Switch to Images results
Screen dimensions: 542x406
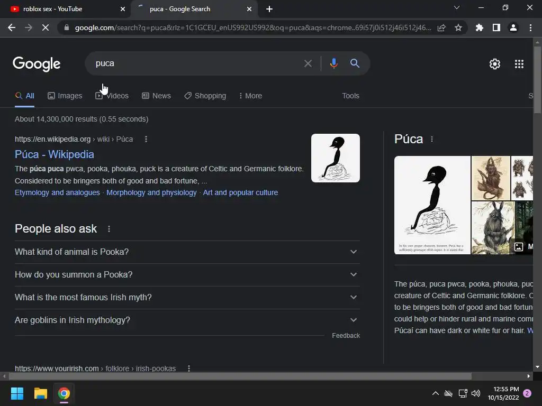tap(65, 96)
